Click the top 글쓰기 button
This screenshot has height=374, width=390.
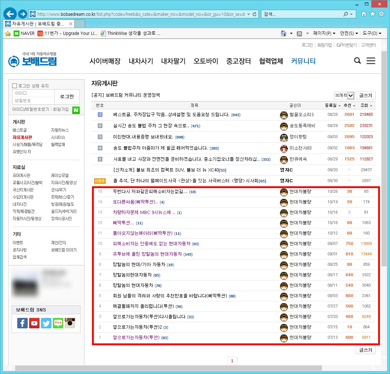(x=366, y=95)
